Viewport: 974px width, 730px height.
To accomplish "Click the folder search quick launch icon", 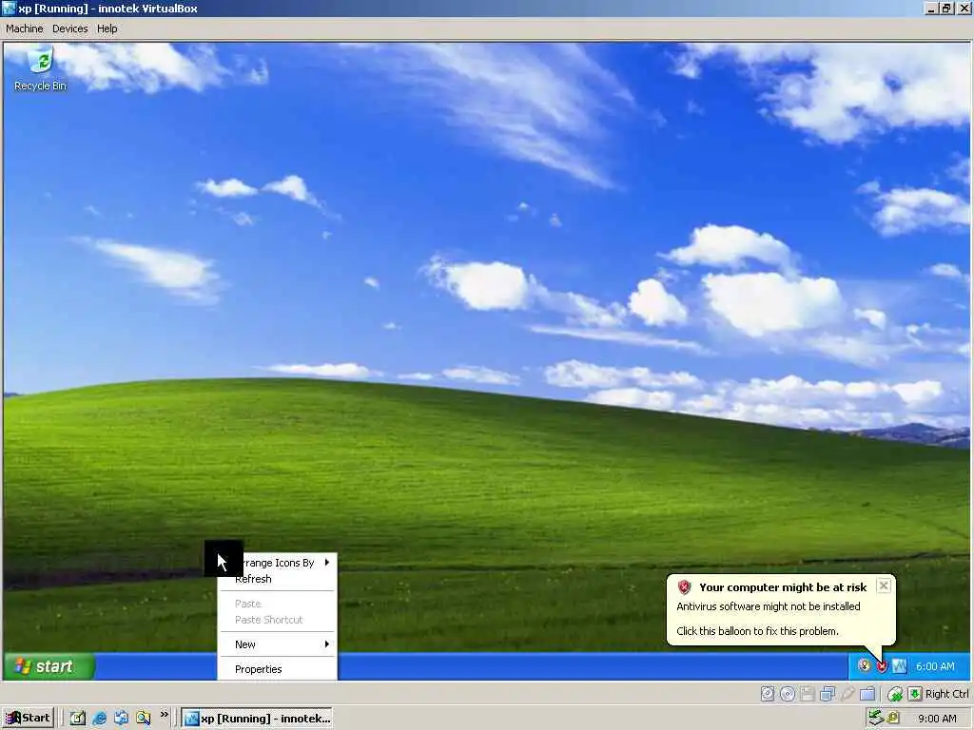I will [x=144, y=719].
